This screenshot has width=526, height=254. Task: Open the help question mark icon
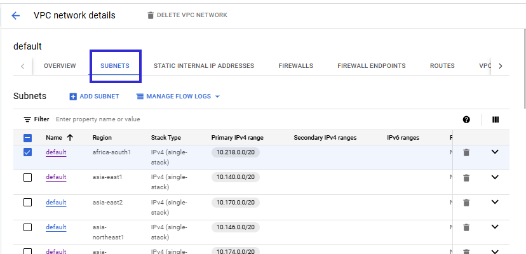tap(466, 119)
